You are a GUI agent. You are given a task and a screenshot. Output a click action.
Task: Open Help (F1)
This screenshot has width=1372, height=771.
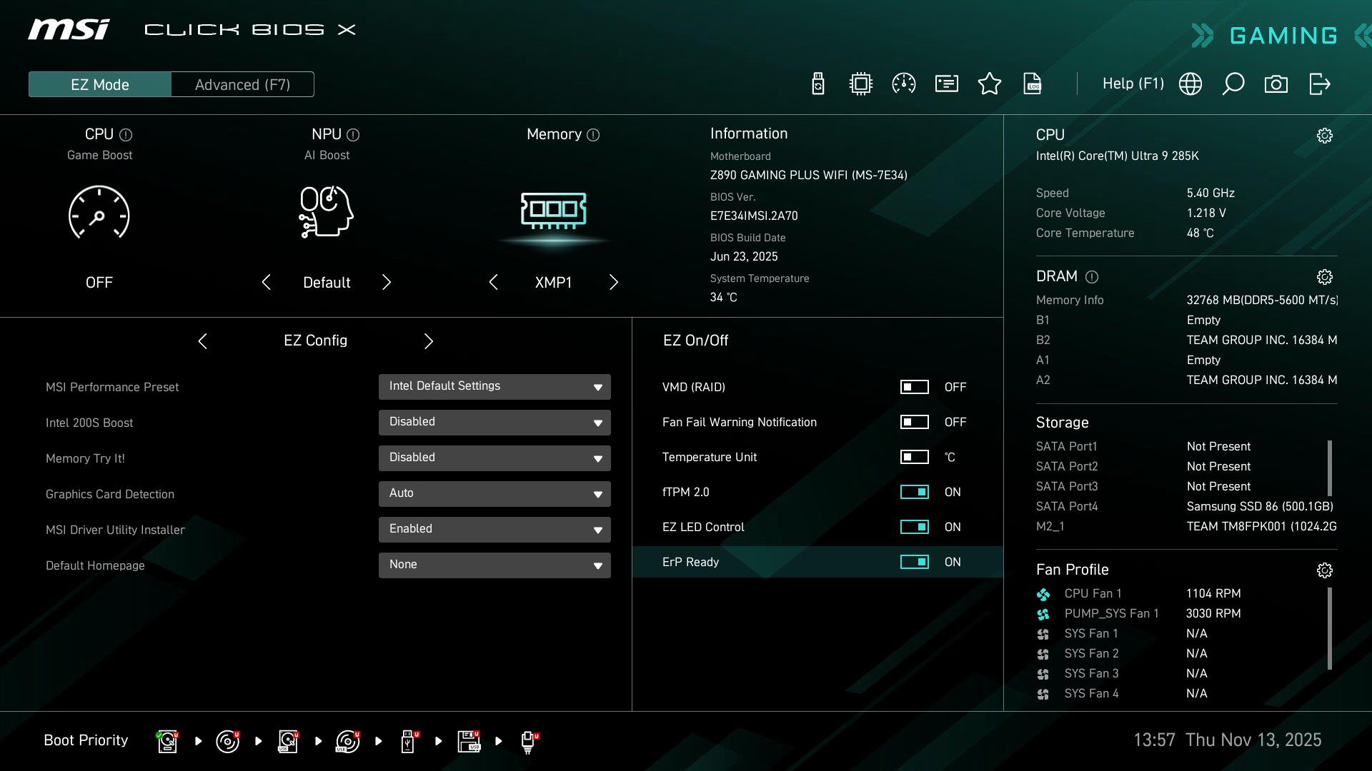(1133, 84)
